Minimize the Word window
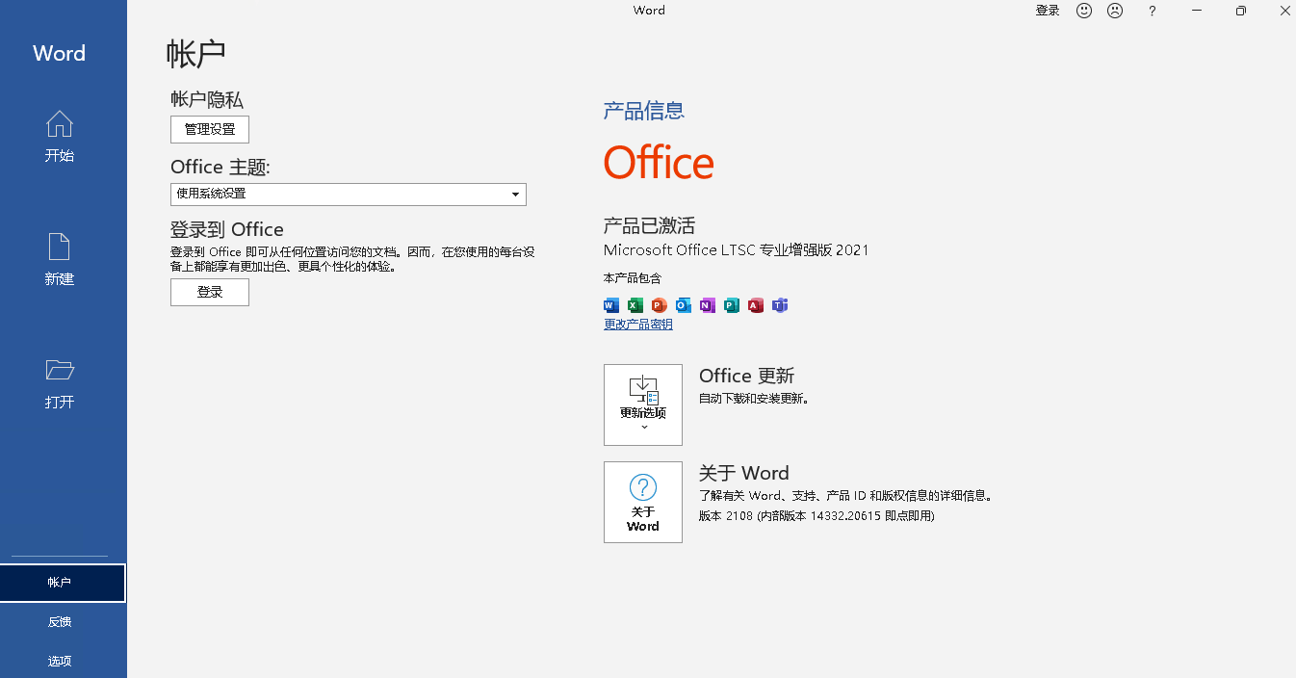The width and height of the screenshot is (1296, 678). [x=1197, y=11]
